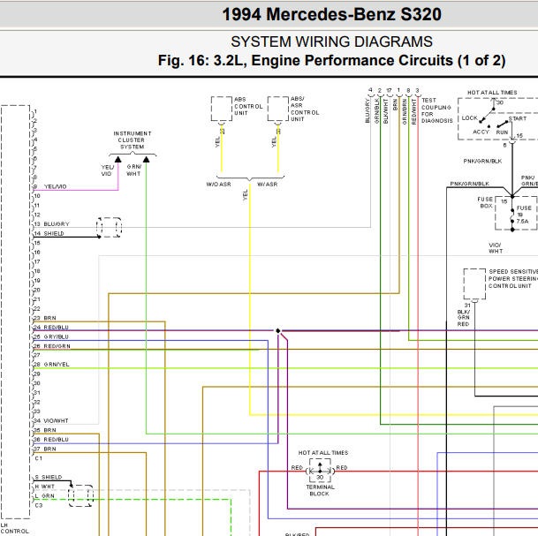Click the "FUSE 19 7.5A" label
The height and width of the screenshot is (536, 538).
point(524,215)
